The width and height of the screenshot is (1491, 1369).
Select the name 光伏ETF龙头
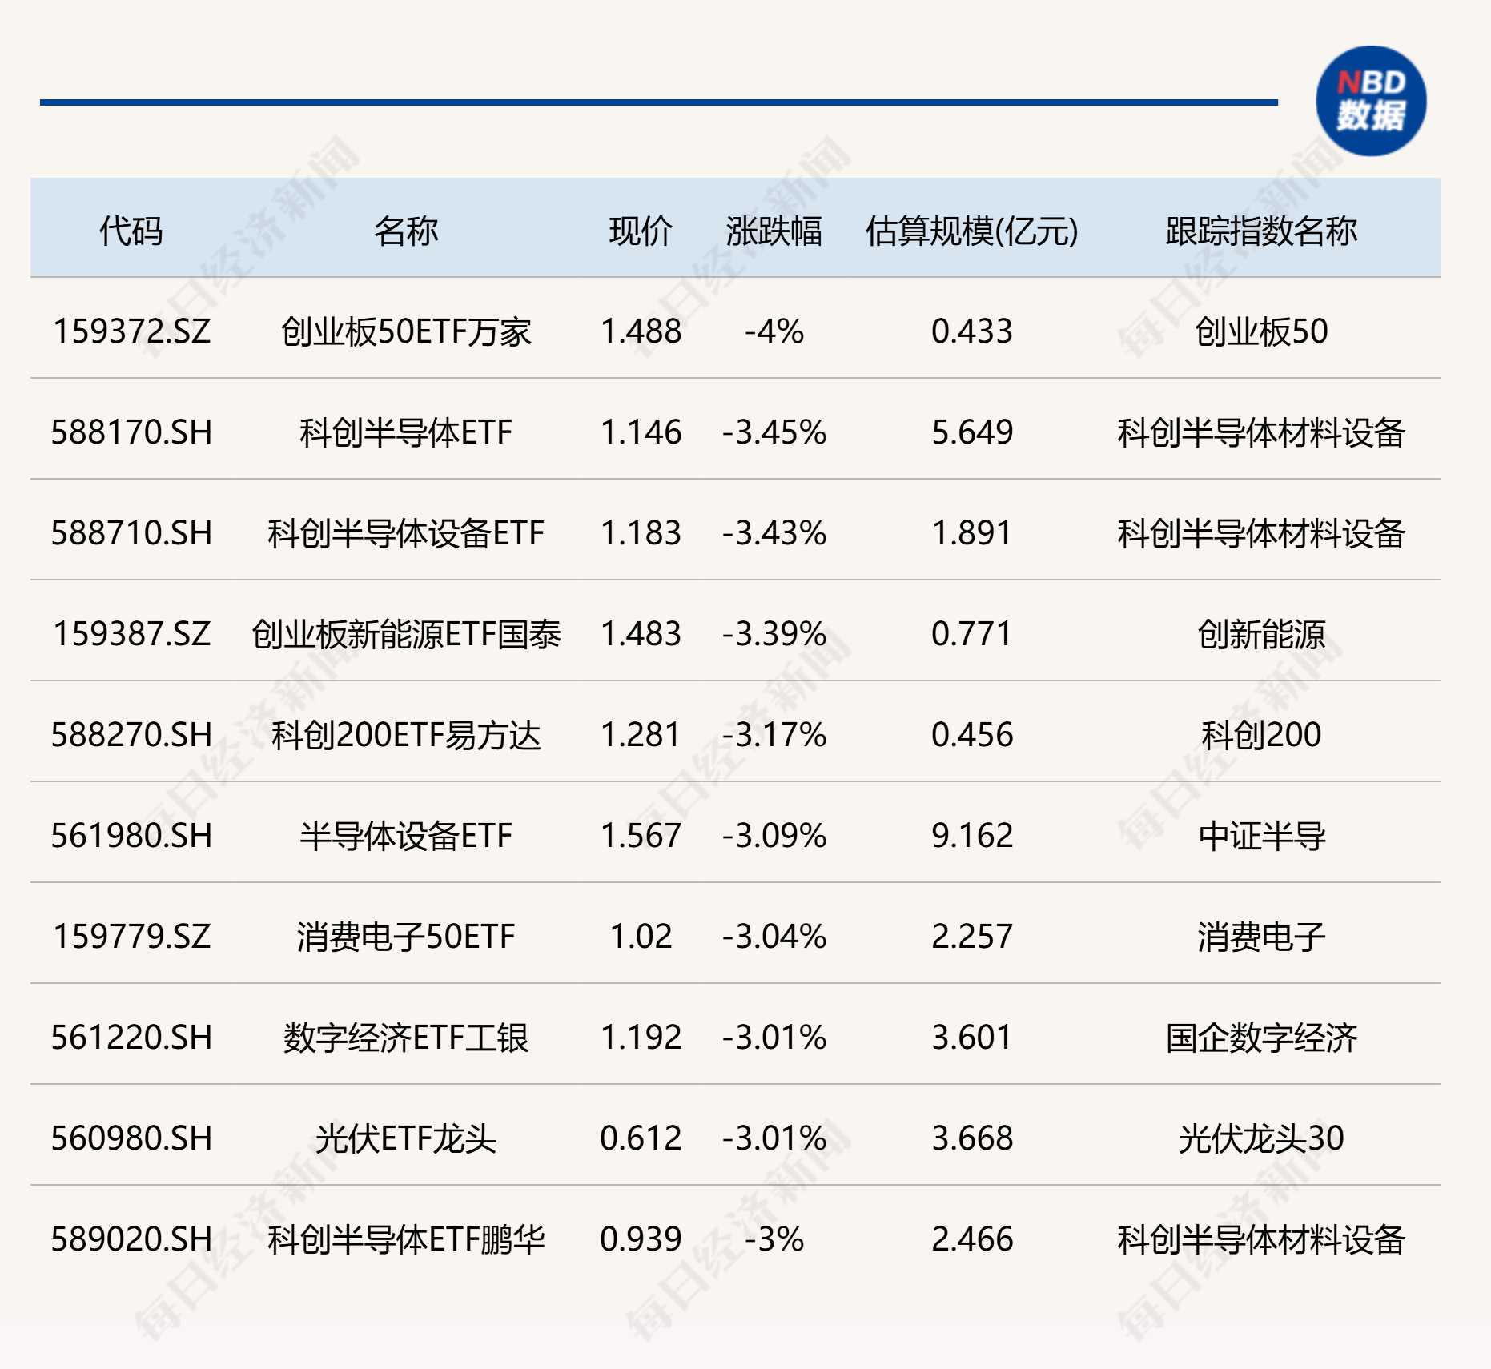tap(406, 1138)
